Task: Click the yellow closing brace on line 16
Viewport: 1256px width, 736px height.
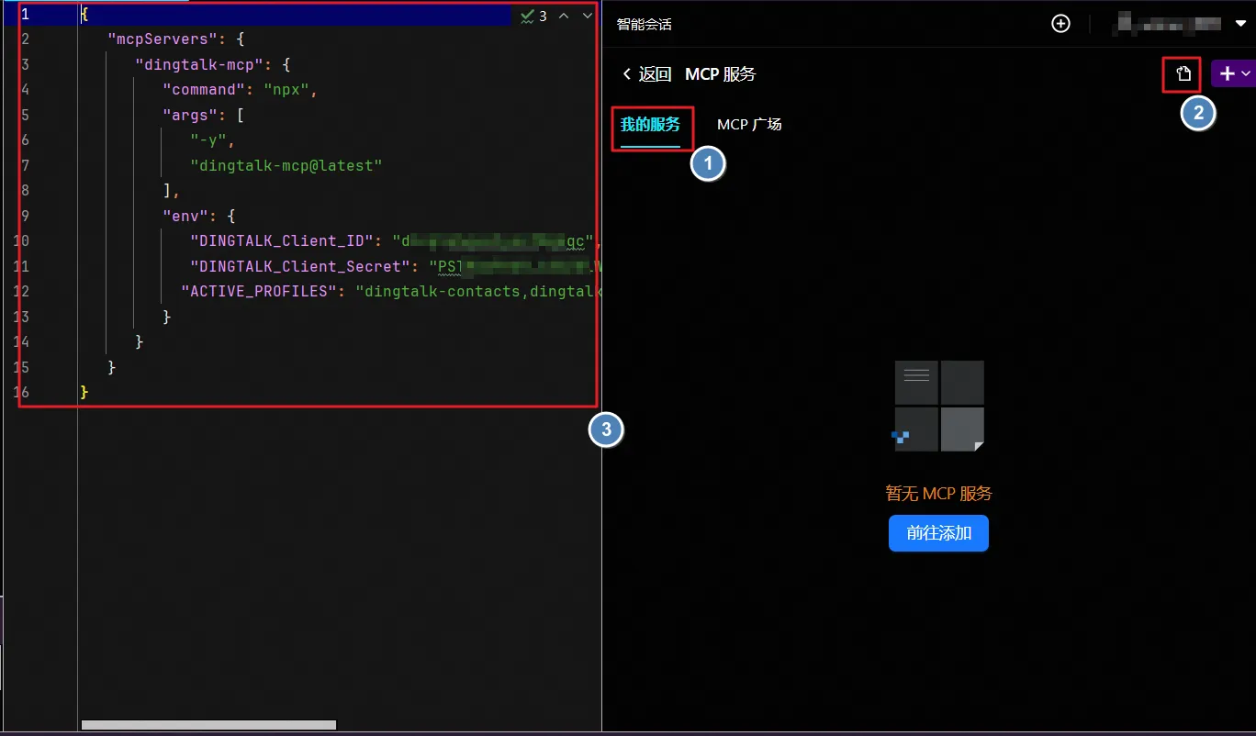Action: pyautogui.click(x=84, y=393)
